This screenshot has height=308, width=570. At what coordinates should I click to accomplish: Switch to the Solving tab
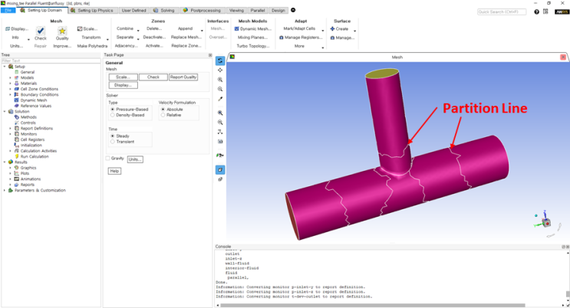(163, 10)
